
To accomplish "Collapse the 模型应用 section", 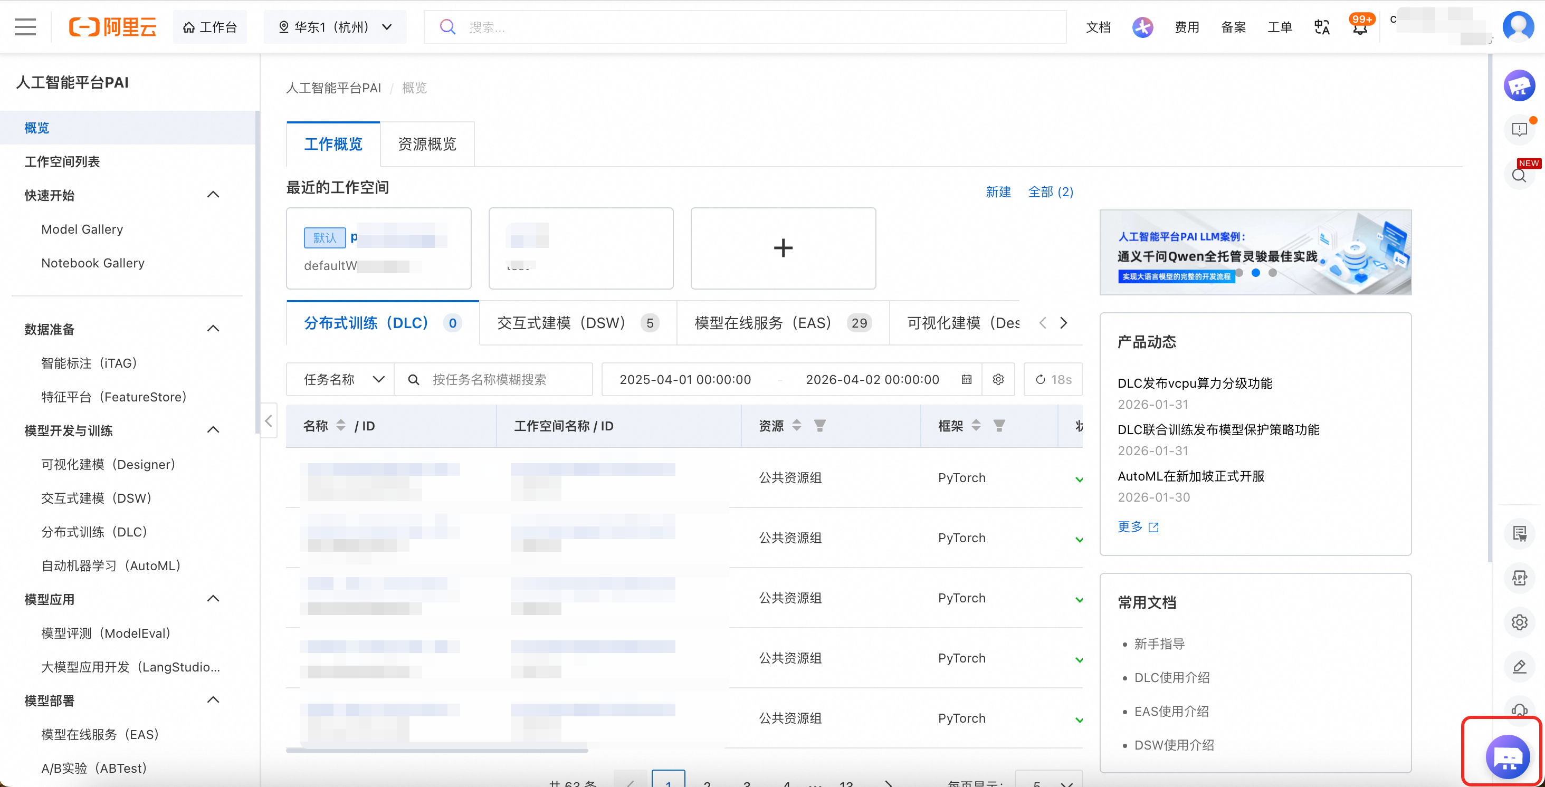I will tap(213, 599).
